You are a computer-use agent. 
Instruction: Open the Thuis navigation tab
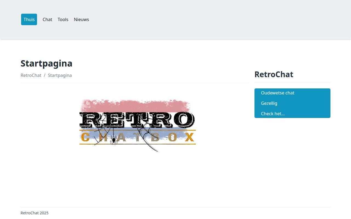click(x=29, y=19)
